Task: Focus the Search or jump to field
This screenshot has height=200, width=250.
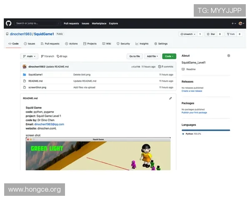Action: click(x=37, y=23)
